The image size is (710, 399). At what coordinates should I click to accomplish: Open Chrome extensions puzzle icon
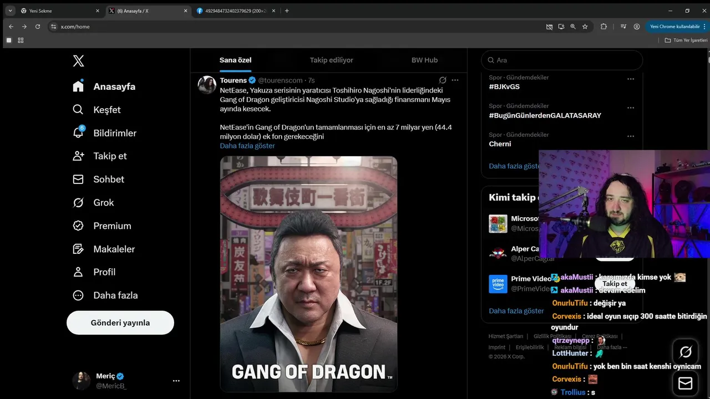pyautogui.click(x=604, y=26)
